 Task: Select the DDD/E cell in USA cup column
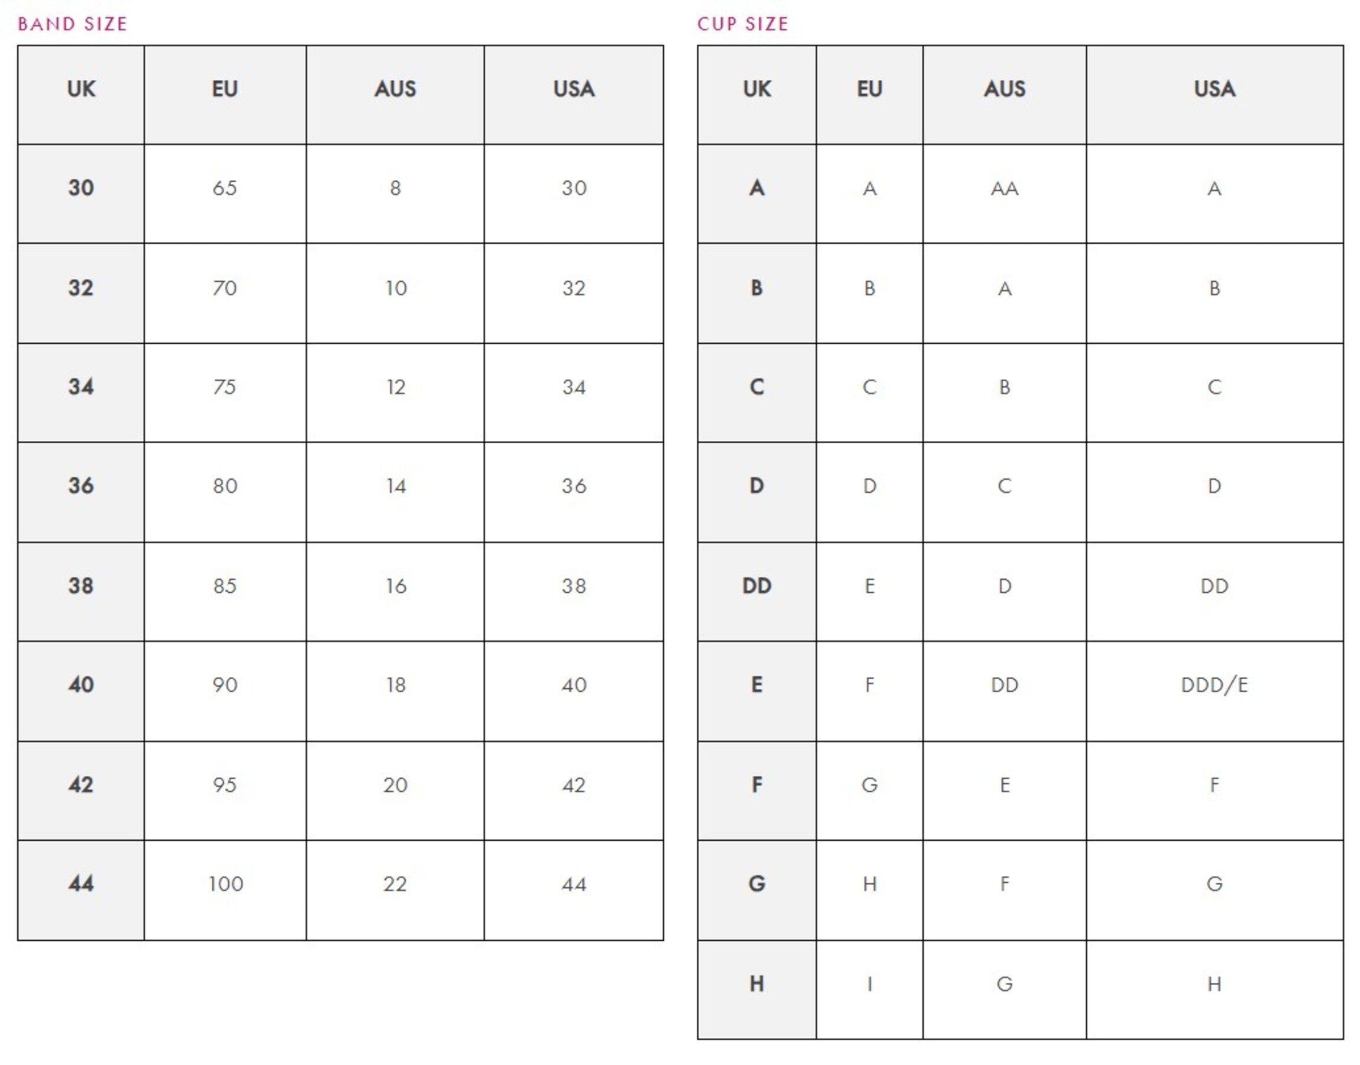[1214, 685]
